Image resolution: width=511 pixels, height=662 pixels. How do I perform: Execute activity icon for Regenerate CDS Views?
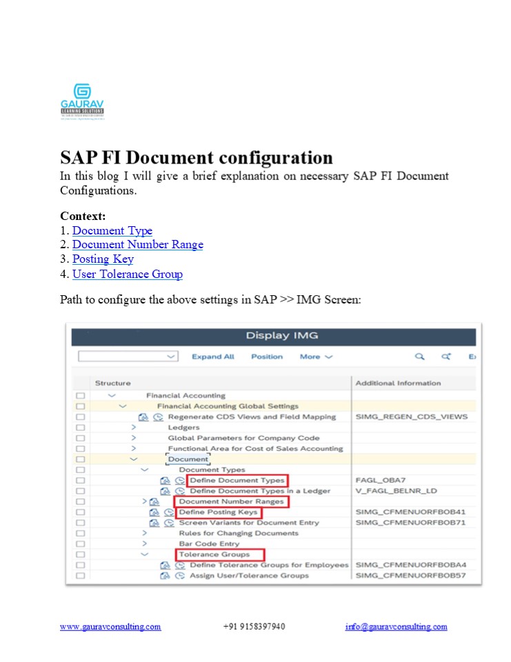(x=158, y=417)
